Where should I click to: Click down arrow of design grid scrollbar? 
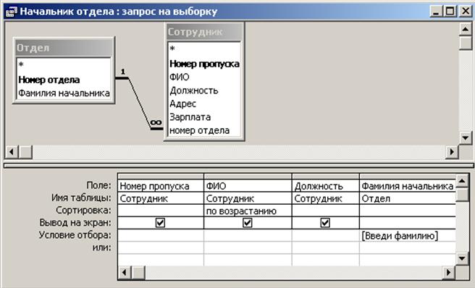point(462,258)
